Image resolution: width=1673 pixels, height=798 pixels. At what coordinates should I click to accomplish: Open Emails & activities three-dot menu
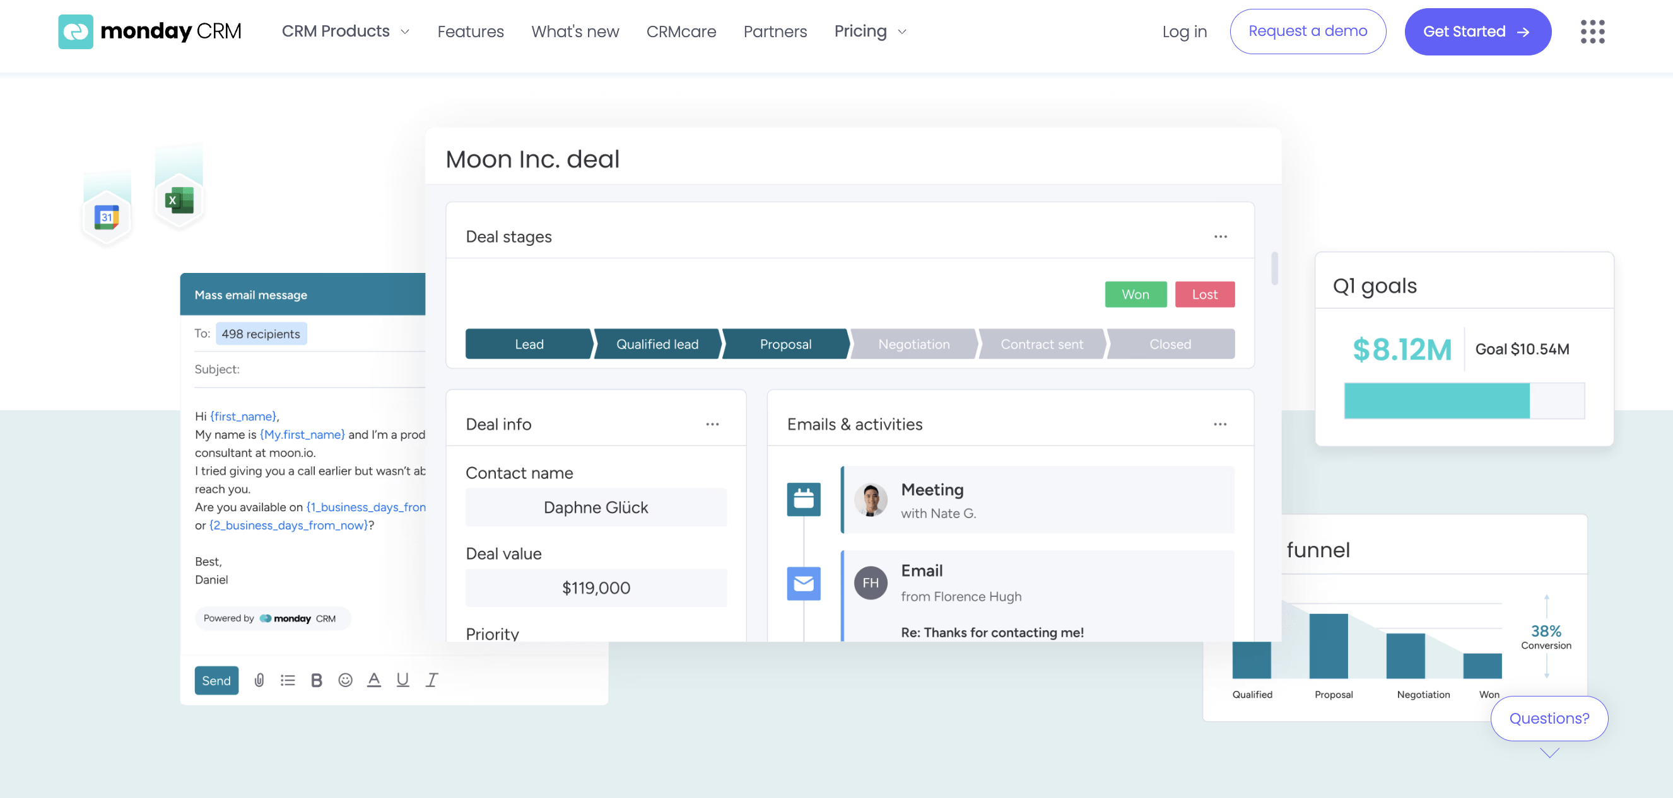(x=1220, y=424)
